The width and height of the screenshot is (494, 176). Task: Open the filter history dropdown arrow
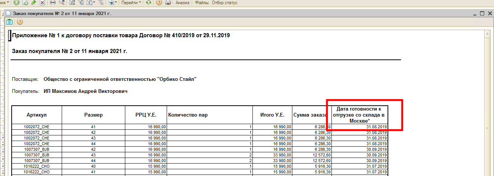(94, 3)
